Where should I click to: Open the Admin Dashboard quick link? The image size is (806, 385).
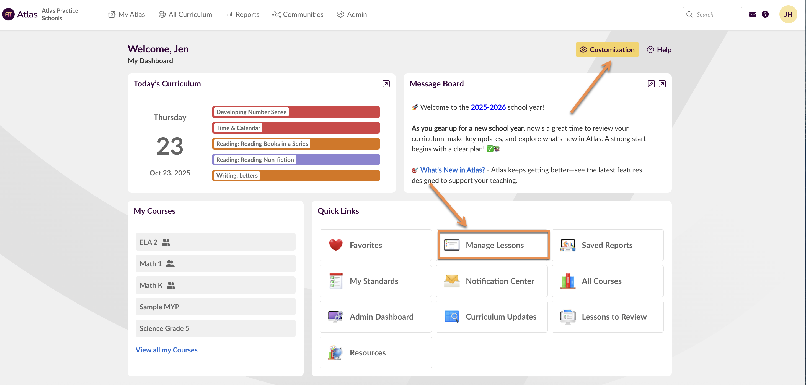pos(376,317)
